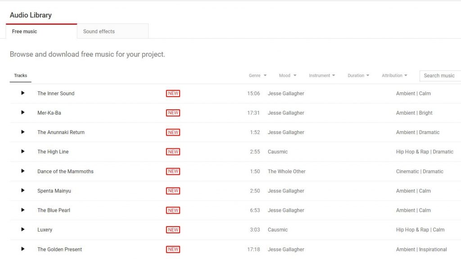
Task: Switch to the Sound effects tab
Action: [x=113, y=31]
